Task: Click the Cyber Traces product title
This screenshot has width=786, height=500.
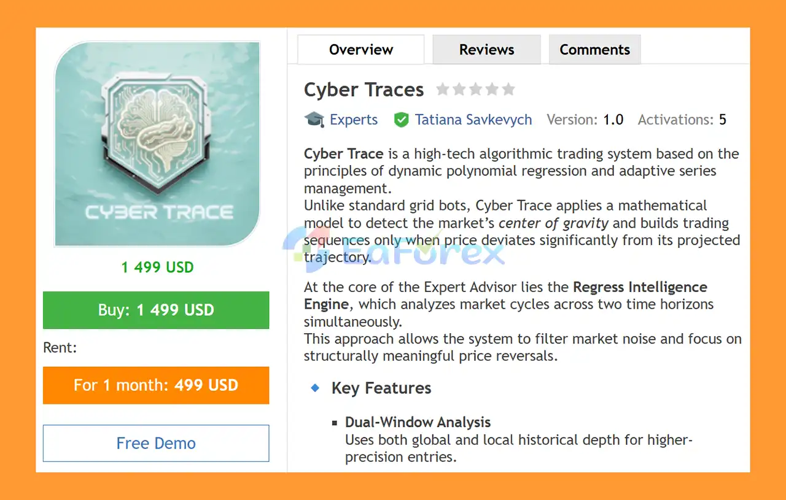Action: click(364, 90)
